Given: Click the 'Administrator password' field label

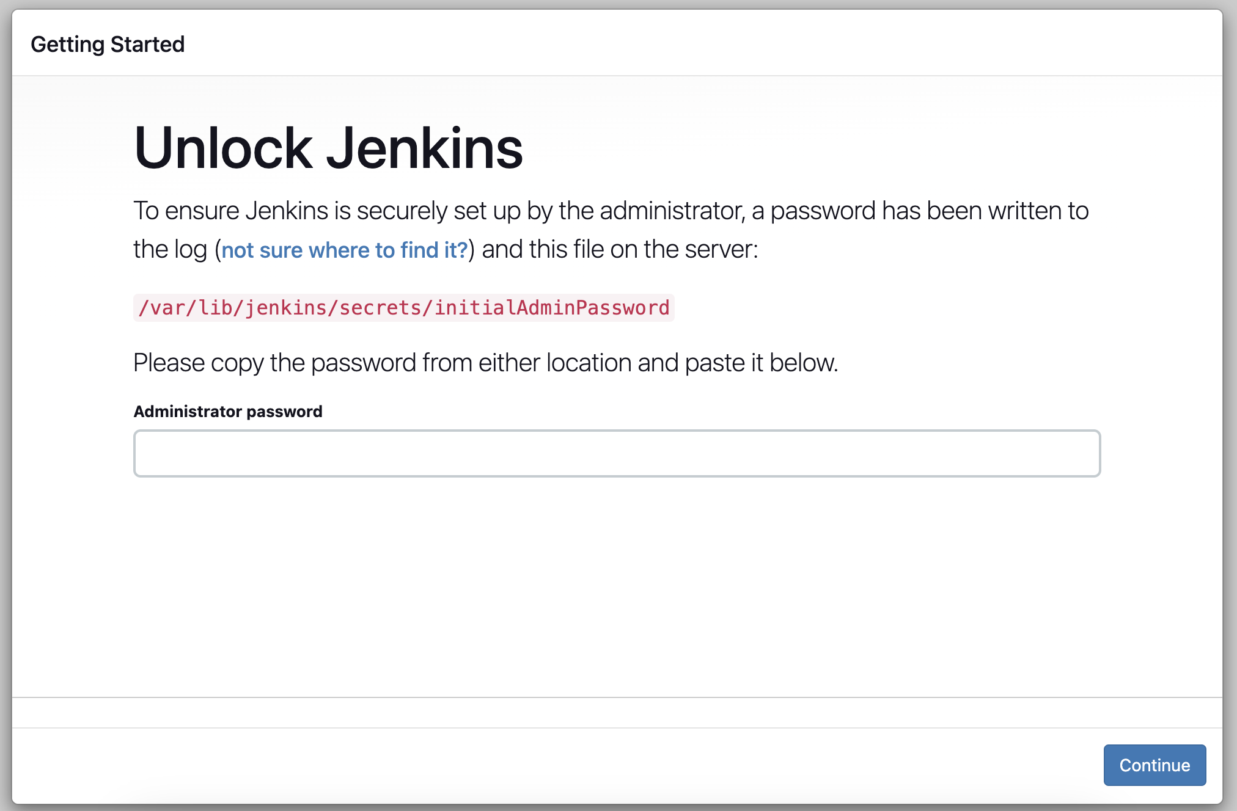Looking at the screenshot, I should click(228, 411).
